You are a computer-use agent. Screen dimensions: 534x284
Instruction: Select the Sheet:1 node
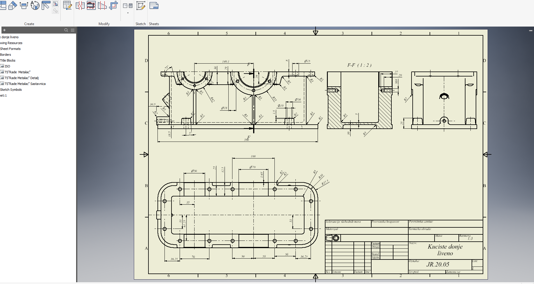pos(3,95)
